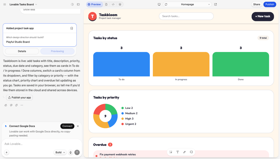Screen dimensions: 280x159
Task: Open the hamburger menu icon
Action: (x=5, y=4)
